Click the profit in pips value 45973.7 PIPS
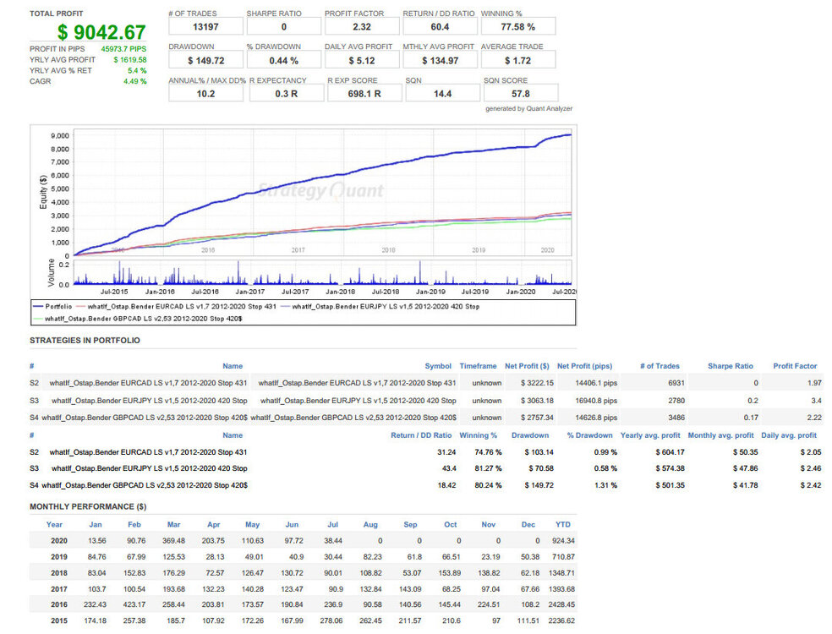The height and width of the screenshot is (634, 832). tap(123, 49)
